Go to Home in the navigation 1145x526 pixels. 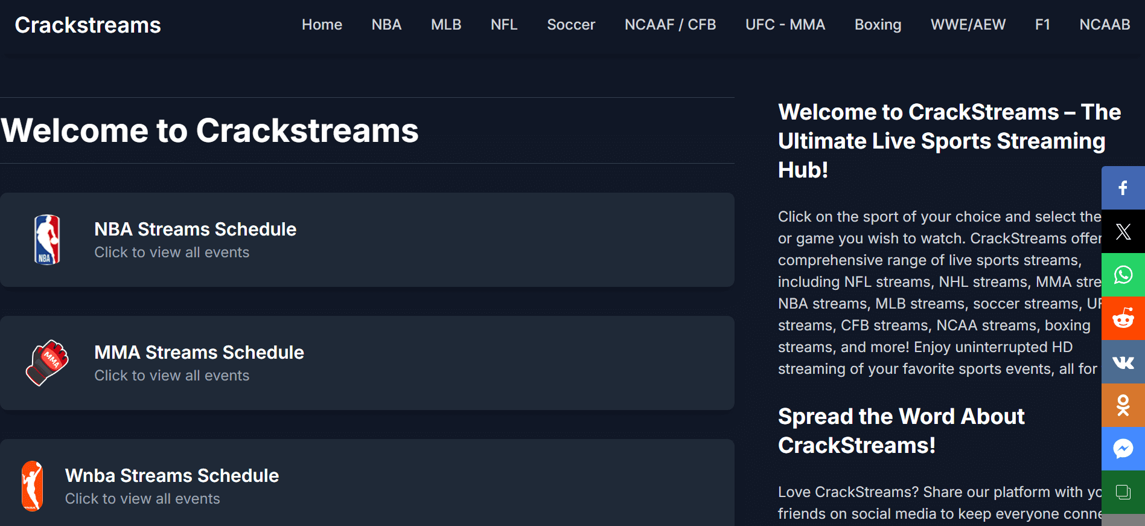pos(322,25)
